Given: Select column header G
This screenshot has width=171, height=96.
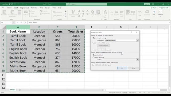Looking at the screenshot, I should click(121, 27).
